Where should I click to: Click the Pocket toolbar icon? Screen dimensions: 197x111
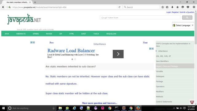pos(188,7)
